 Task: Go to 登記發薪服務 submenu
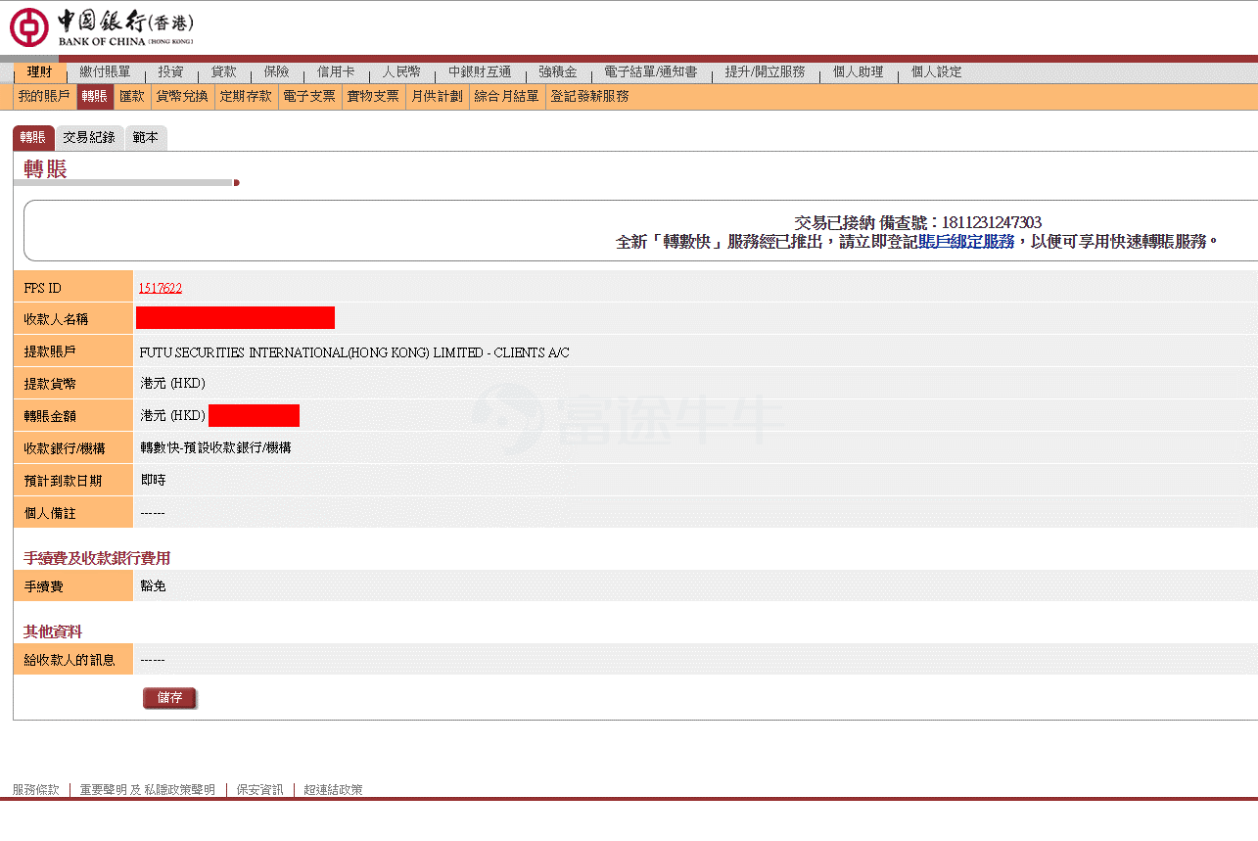(x=589, y=96)
